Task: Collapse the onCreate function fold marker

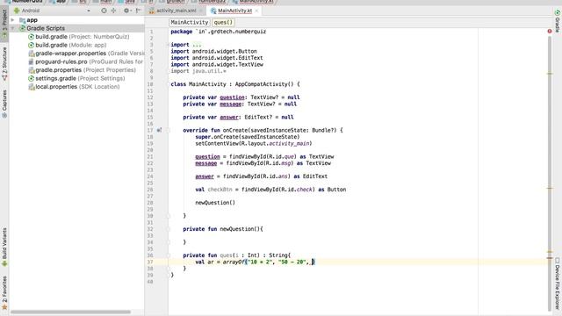Action: tap(168, 130)
